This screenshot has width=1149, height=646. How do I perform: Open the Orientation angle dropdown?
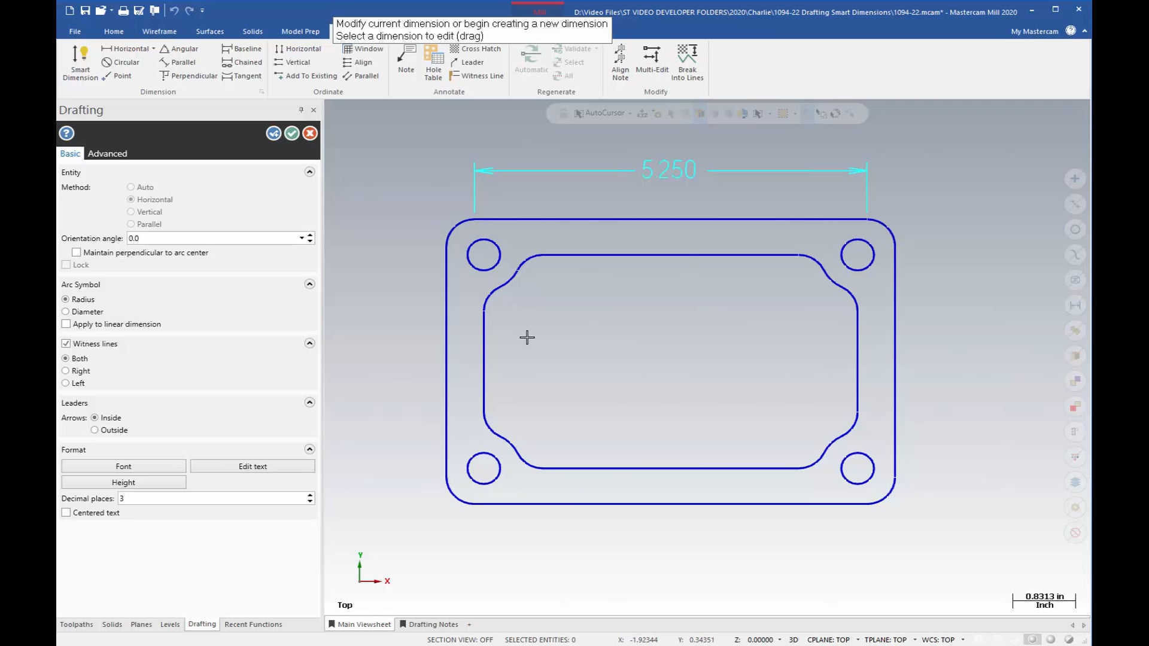tap(302, 238)
